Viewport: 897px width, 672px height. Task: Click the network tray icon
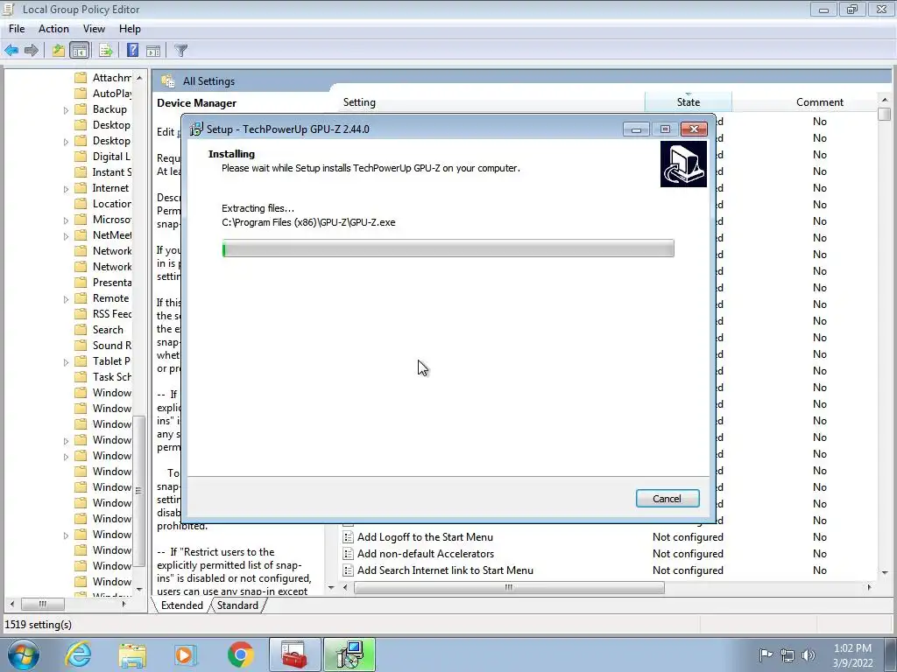click(x=788, y=654)
